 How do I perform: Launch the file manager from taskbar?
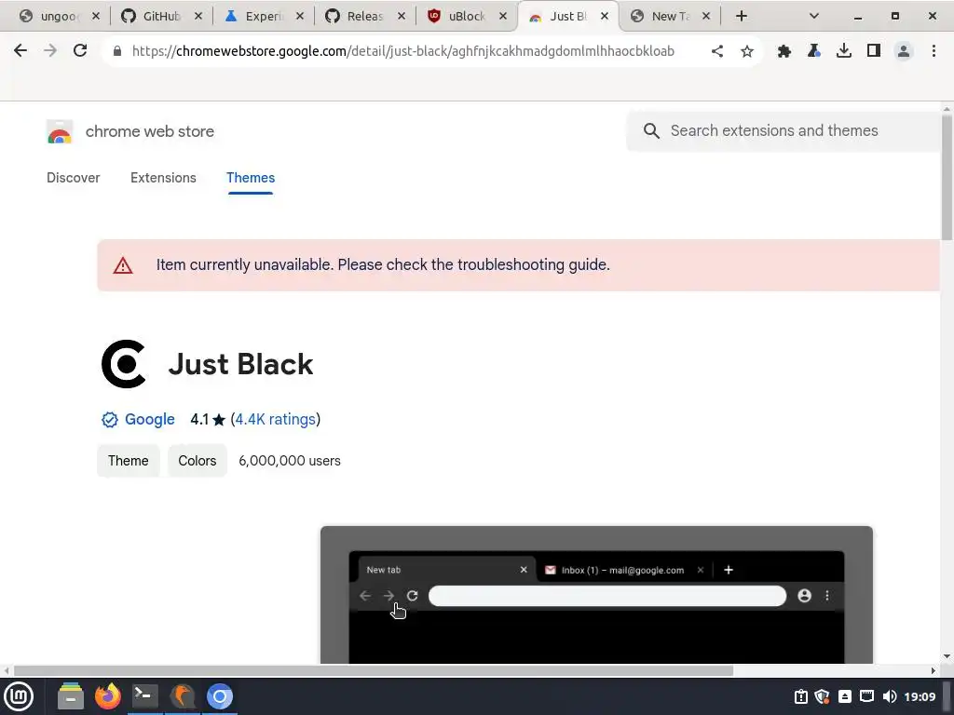pos(71,696)
